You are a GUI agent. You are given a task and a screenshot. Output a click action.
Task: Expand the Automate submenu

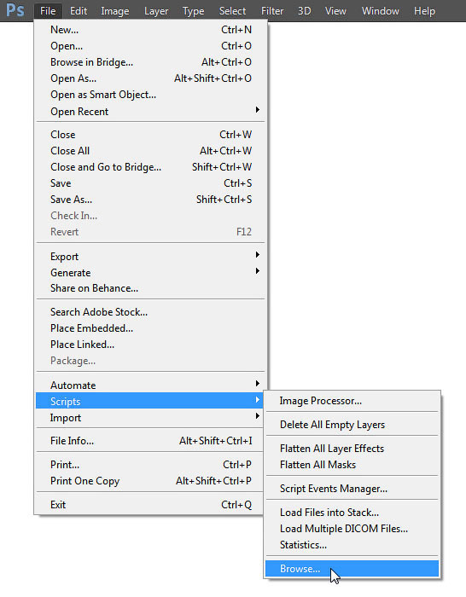150,385
